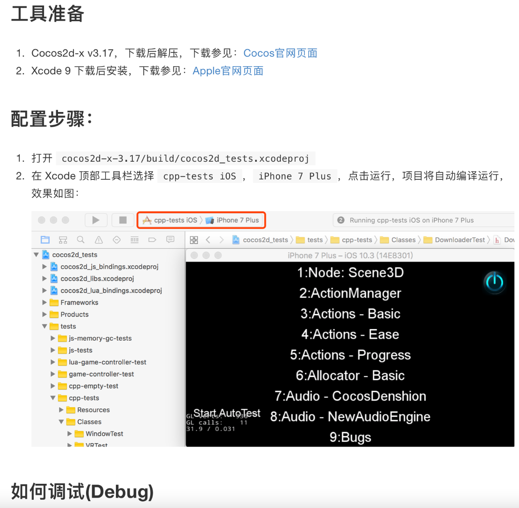519x508 pixels.
Task: Select cocos2d_js_bindings.xcodeproj project icon
Action: coord(54,267)
